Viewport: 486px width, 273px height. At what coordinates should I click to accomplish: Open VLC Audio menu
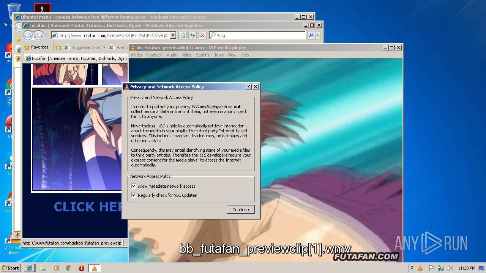point(172,55)
